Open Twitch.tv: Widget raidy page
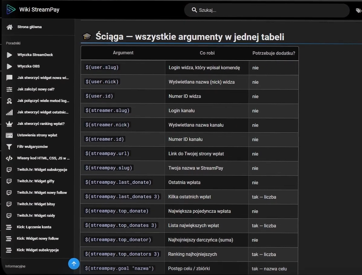This screenshot has height=275, width=362. tap(36, 215)
